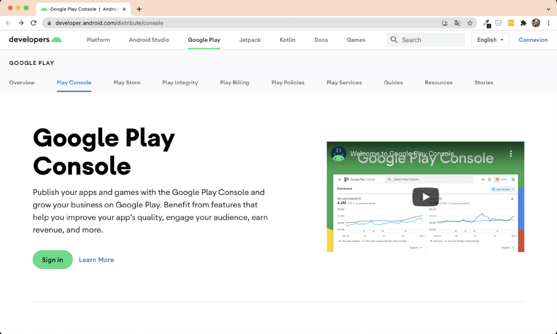
Task: Open the eyedropper extension icon
Action: [486, 23]
